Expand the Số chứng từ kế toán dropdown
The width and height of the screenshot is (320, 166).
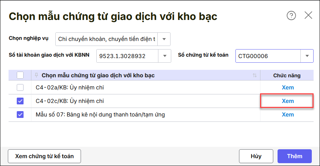pyautogui.click(x=307, y=56)
